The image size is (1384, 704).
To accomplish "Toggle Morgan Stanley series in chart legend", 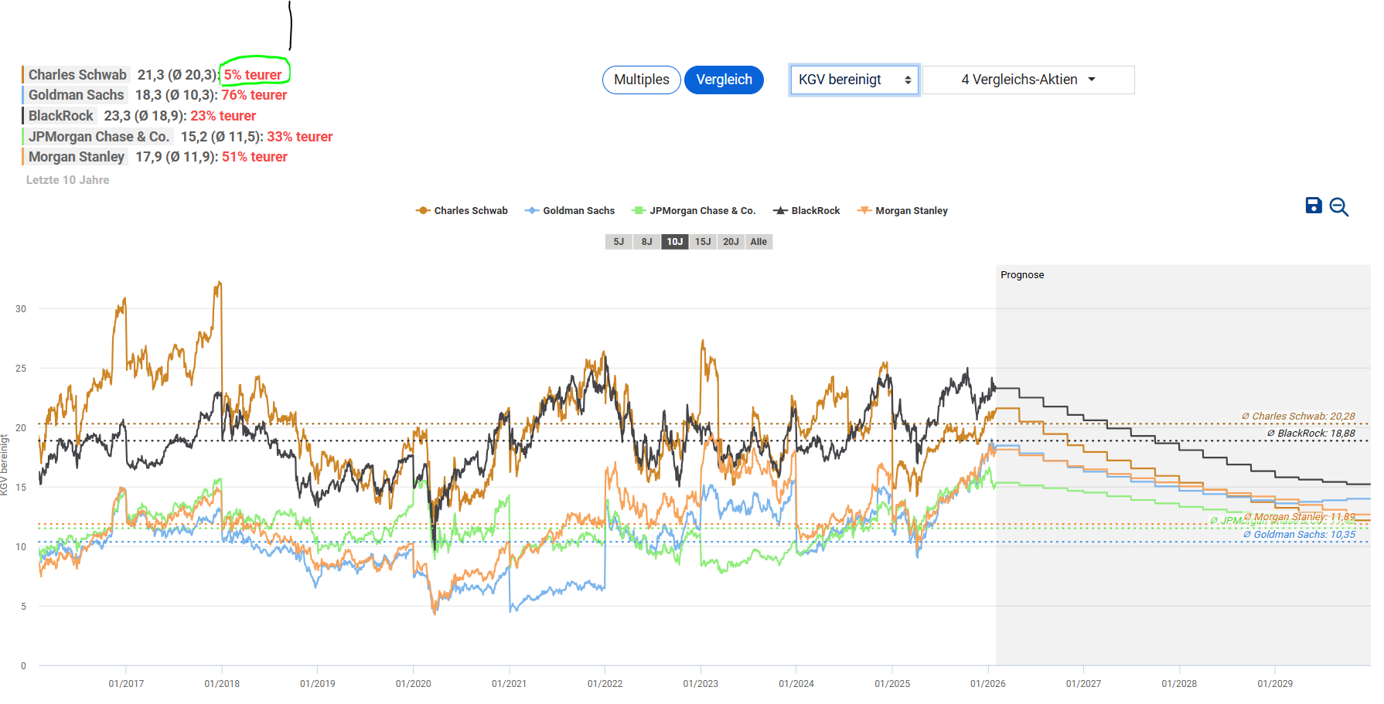I will point(902,211).
